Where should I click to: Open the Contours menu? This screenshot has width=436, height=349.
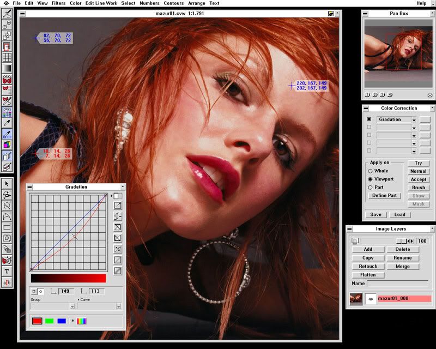(173, 3)
